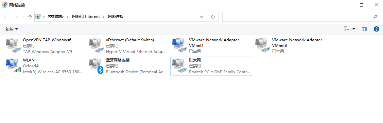This screenshot has height=123, width=383.
Task: Toggle the preview pane icon
Action: click(x=365, y=29)
